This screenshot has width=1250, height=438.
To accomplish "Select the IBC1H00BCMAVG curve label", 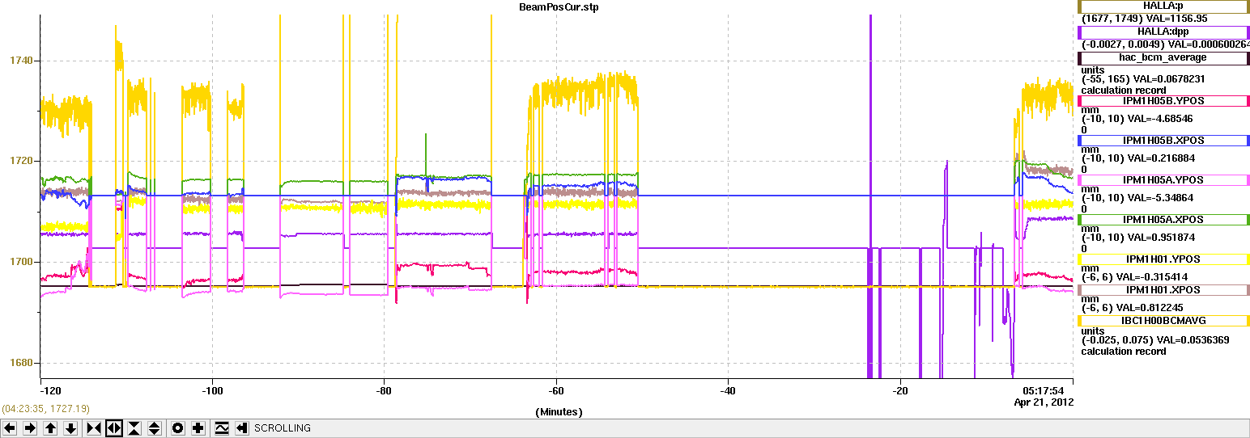I will click(1163, 321).
